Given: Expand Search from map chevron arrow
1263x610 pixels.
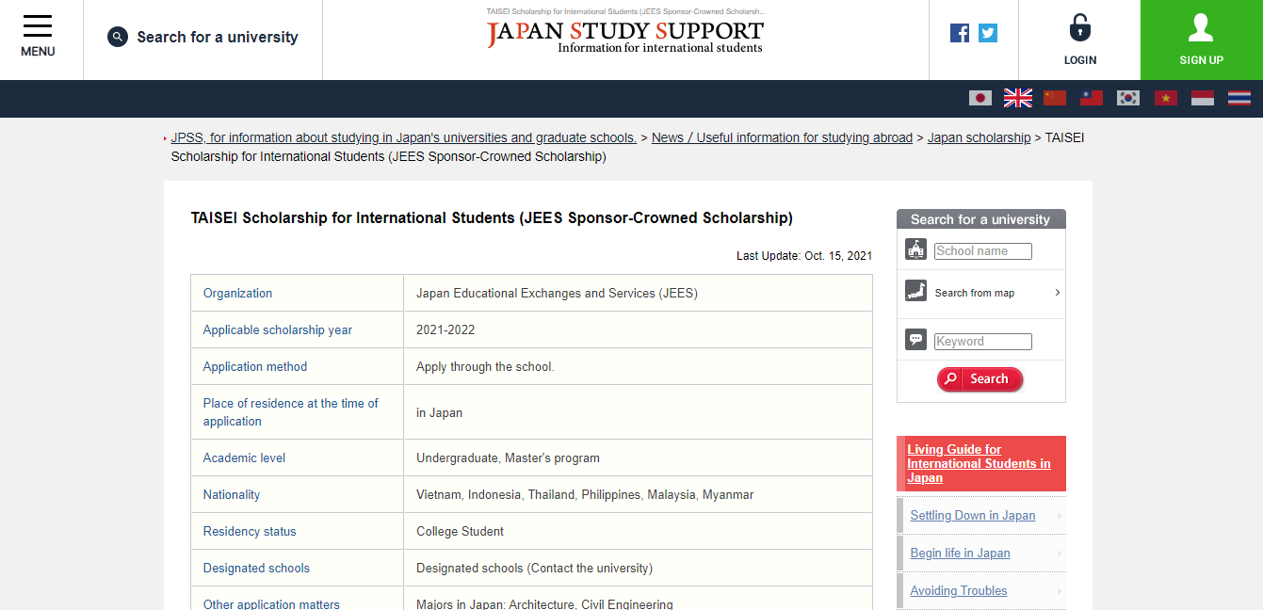Looking at the screenshot, I should (1057, 293).
